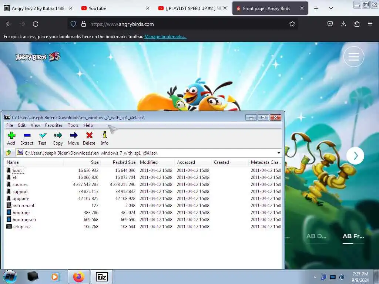Viewport: 379px width, 284px height.
Task: Open the Info tool in 7-Zip
Action: click(x=104, y=138)
